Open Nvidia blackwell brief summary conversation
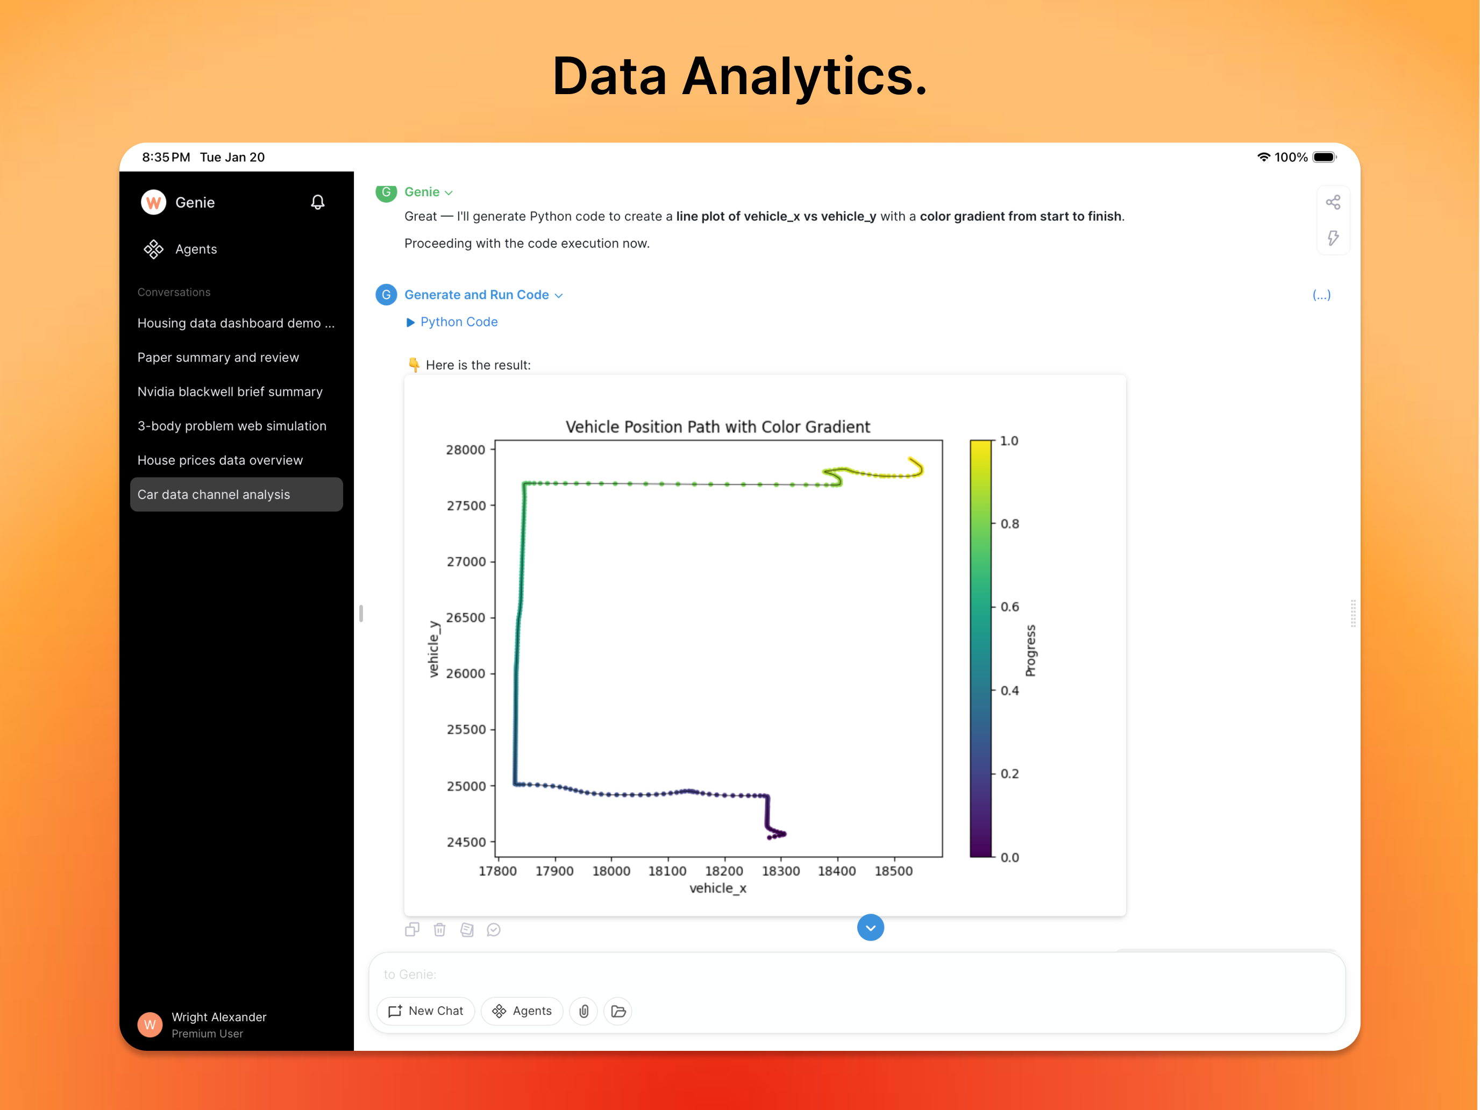 236,392
